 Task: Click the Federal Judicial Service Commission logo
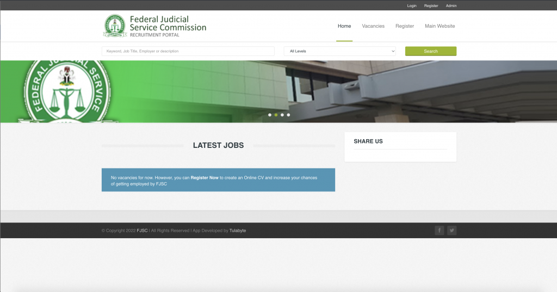pos(154,26)
